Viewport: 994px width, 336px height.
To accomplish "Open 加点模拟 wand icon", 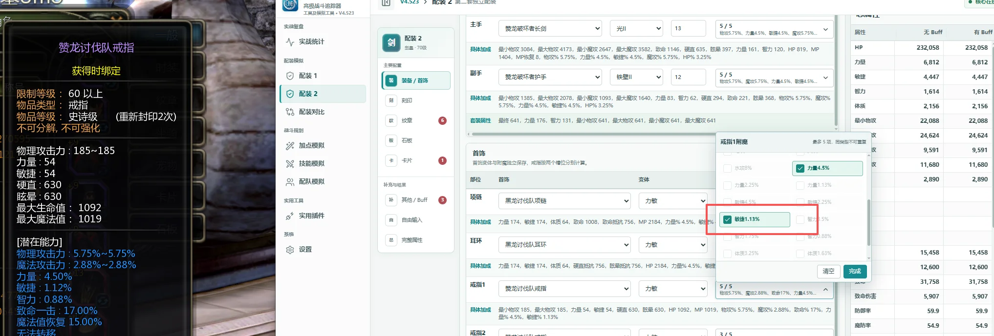I will tap(290, 146).
